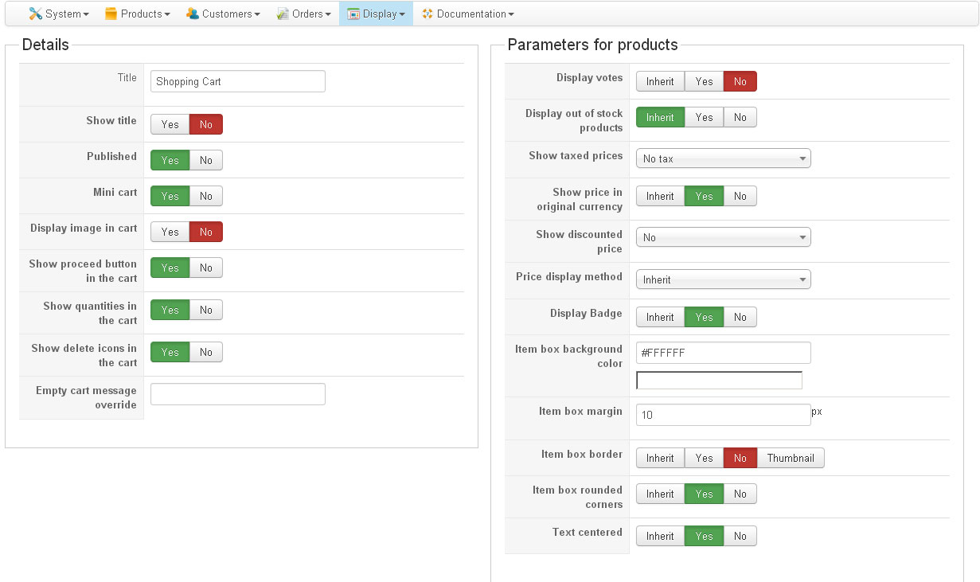
Task: Open the Show taxed prices dropdown
Action: click(723, 158)
